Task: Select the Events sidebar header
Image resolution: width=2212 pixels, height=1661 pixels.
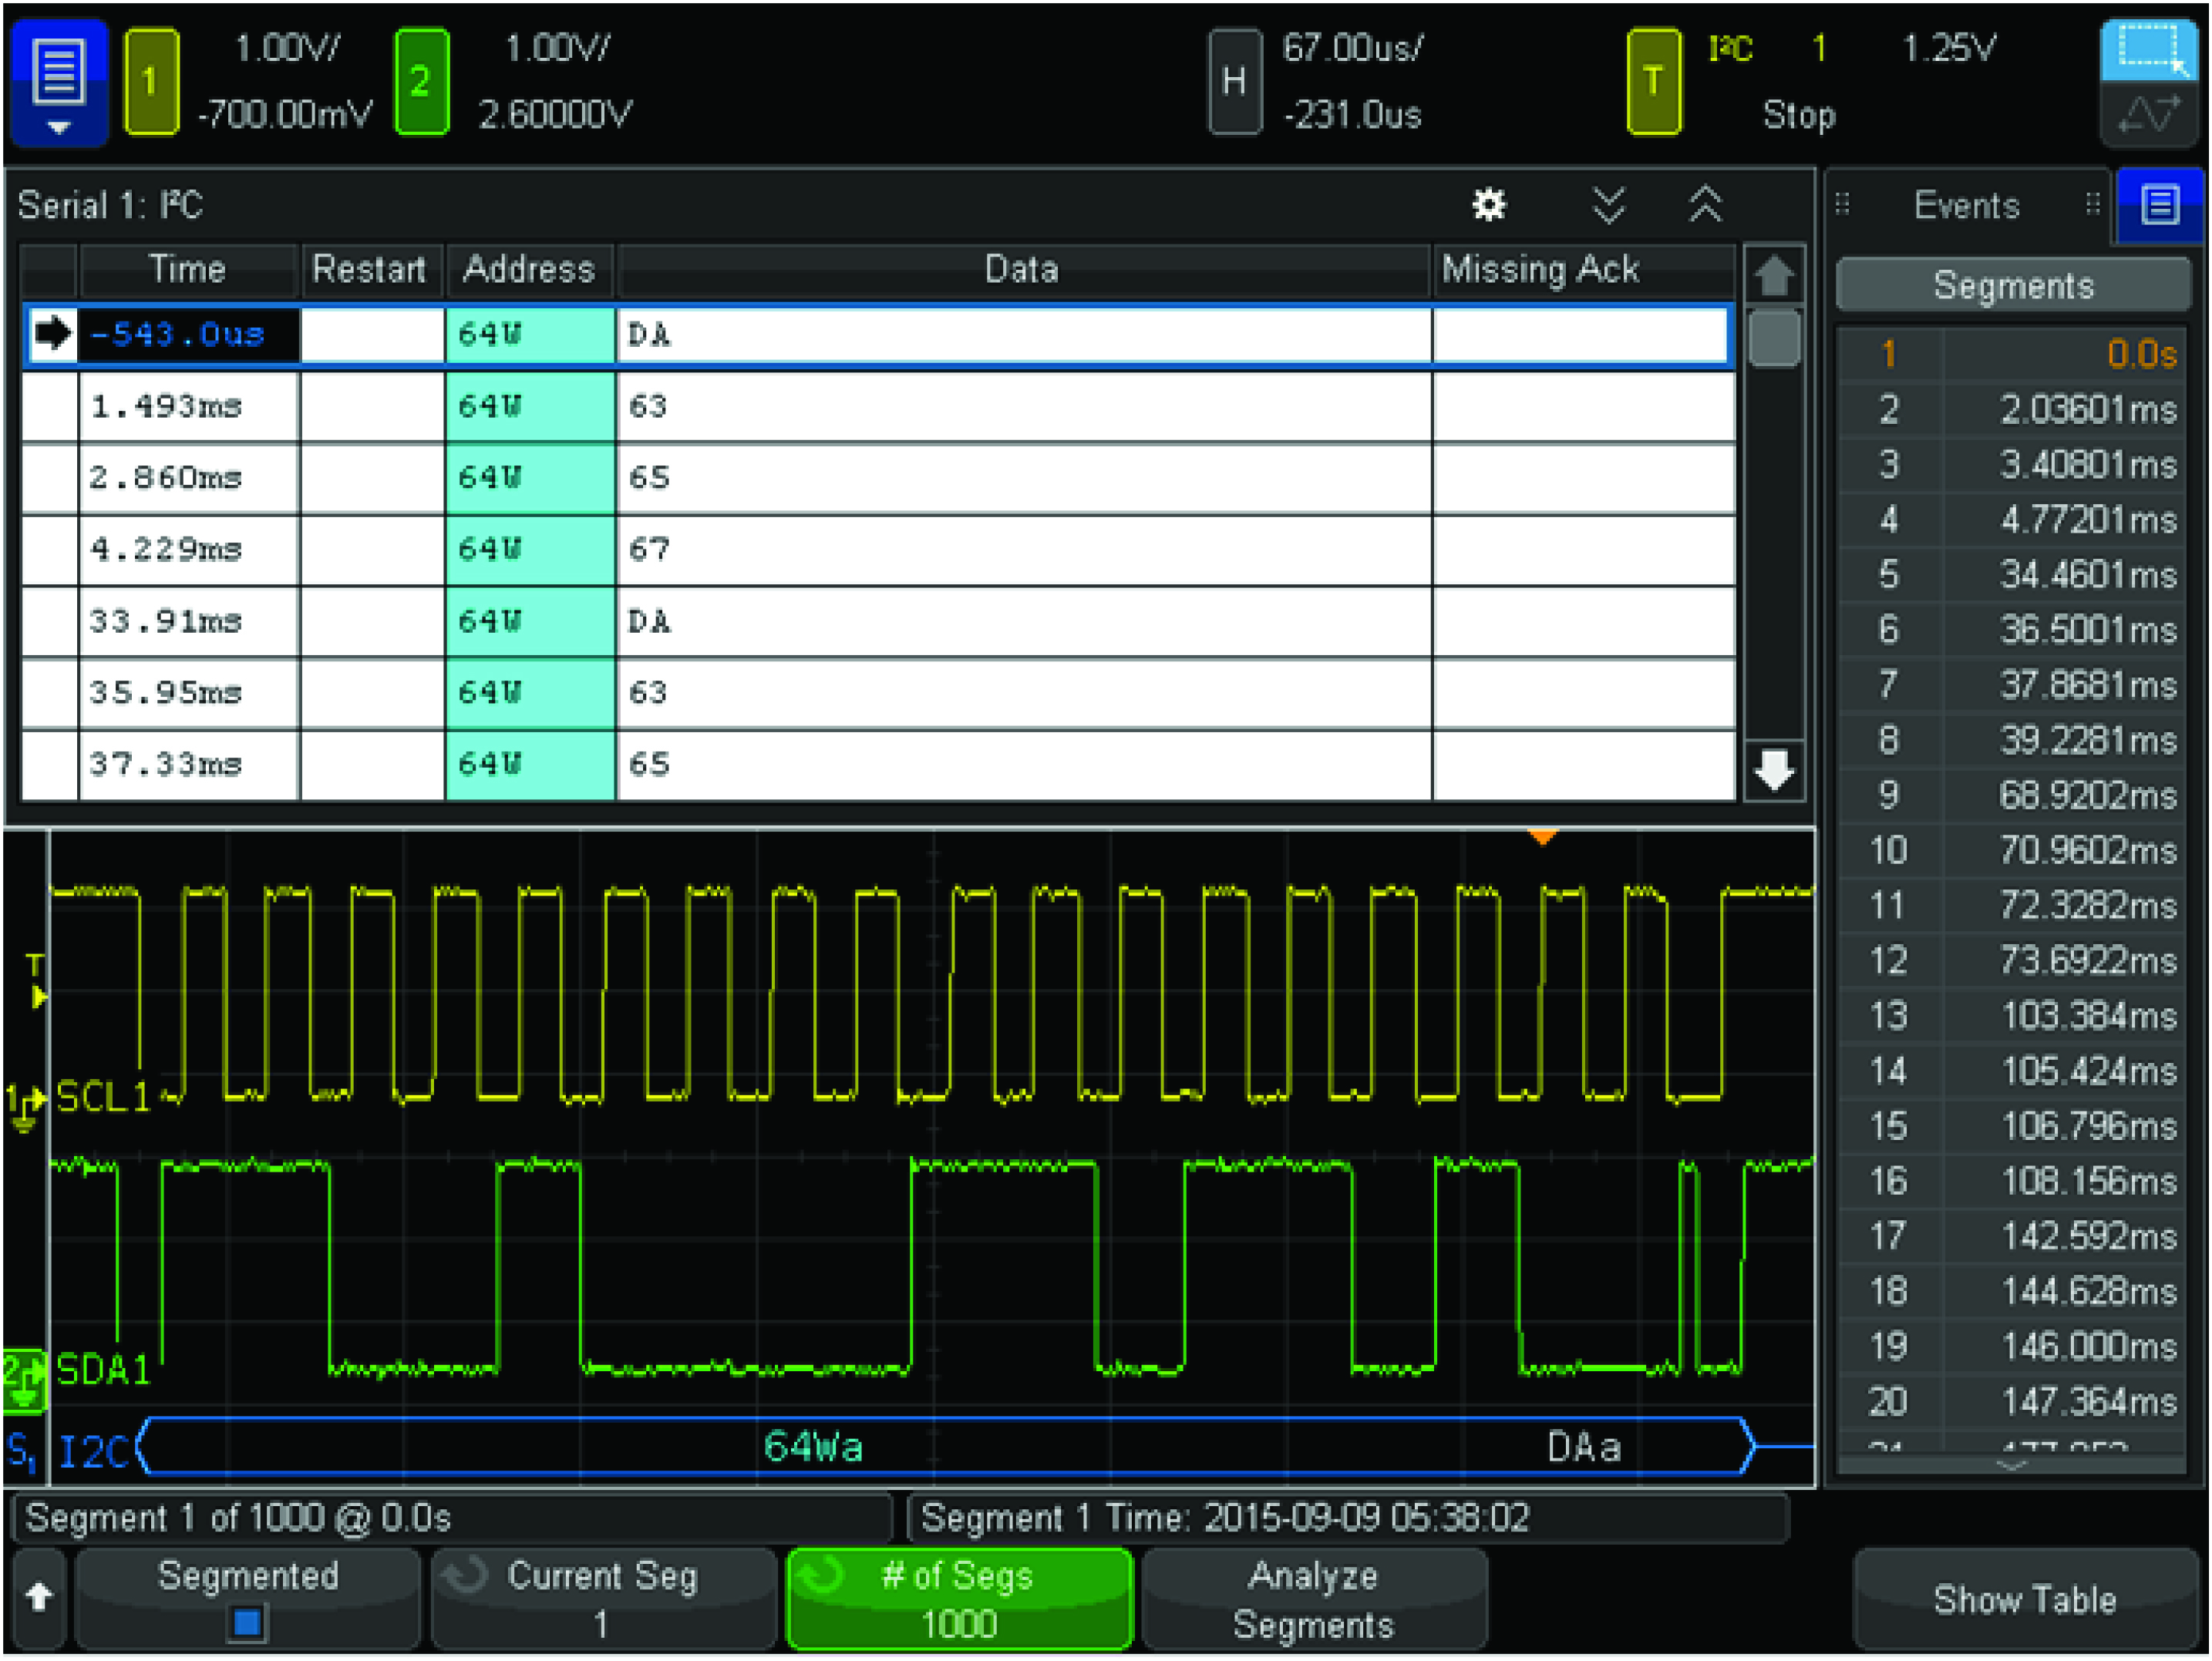Action: 1966,206
